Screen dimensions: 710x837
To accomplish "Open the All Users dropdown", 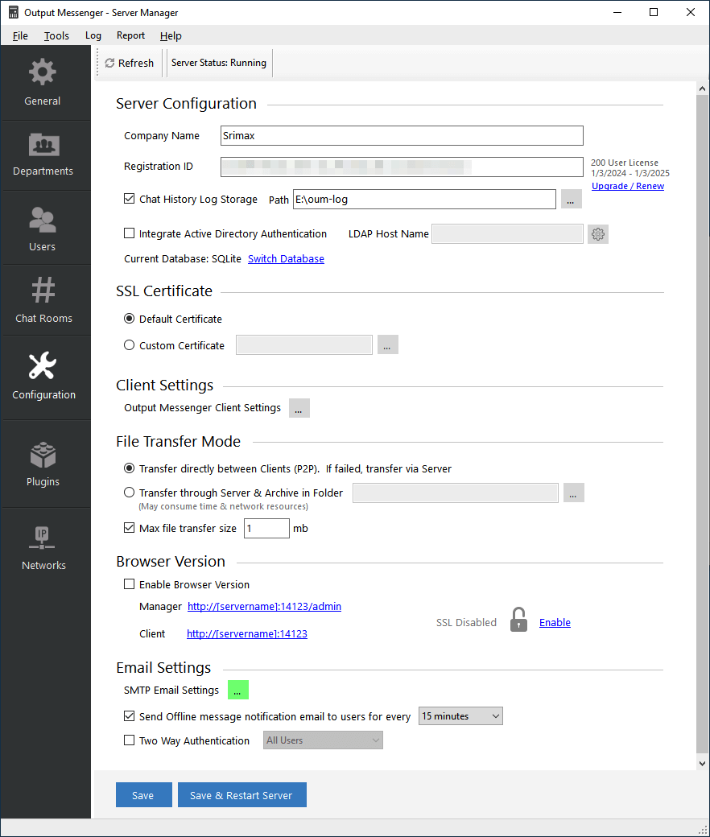I will click(x=323, y=740).
